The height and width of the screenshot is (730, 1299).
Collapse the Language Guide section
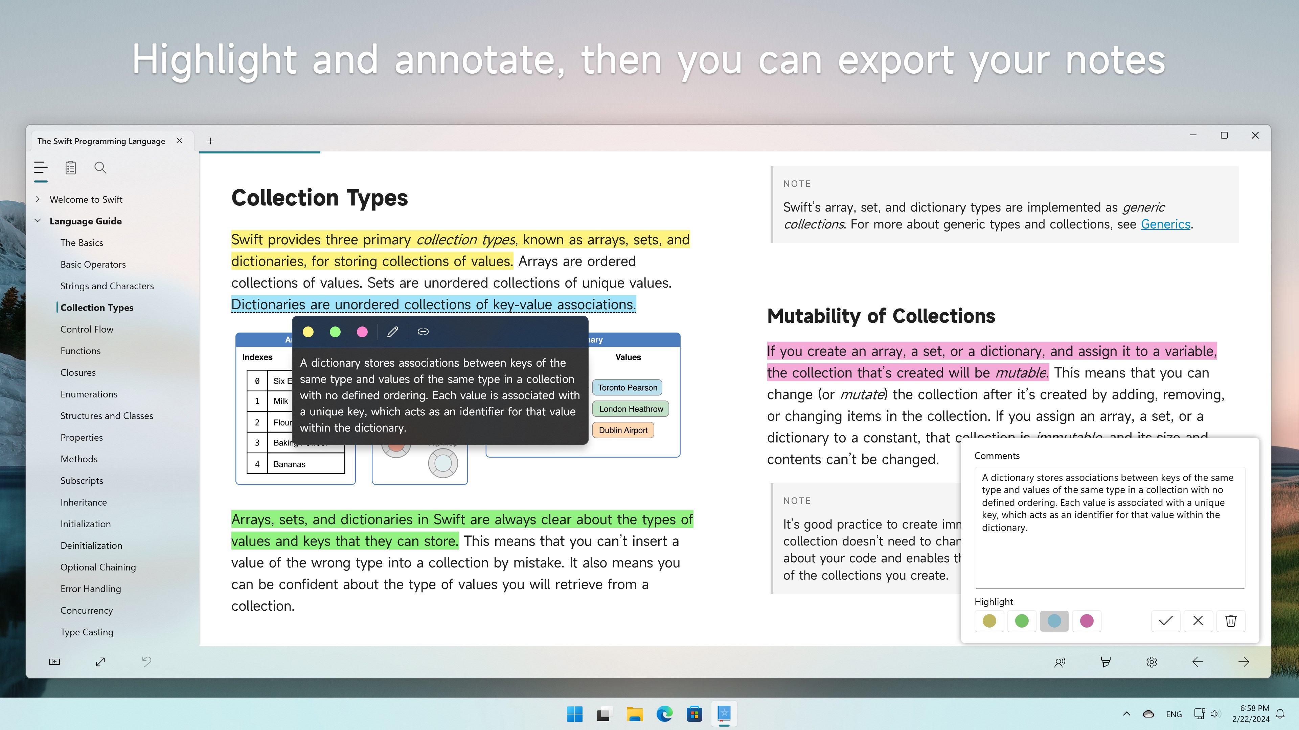pyautogui.click(x=38, y=221)
